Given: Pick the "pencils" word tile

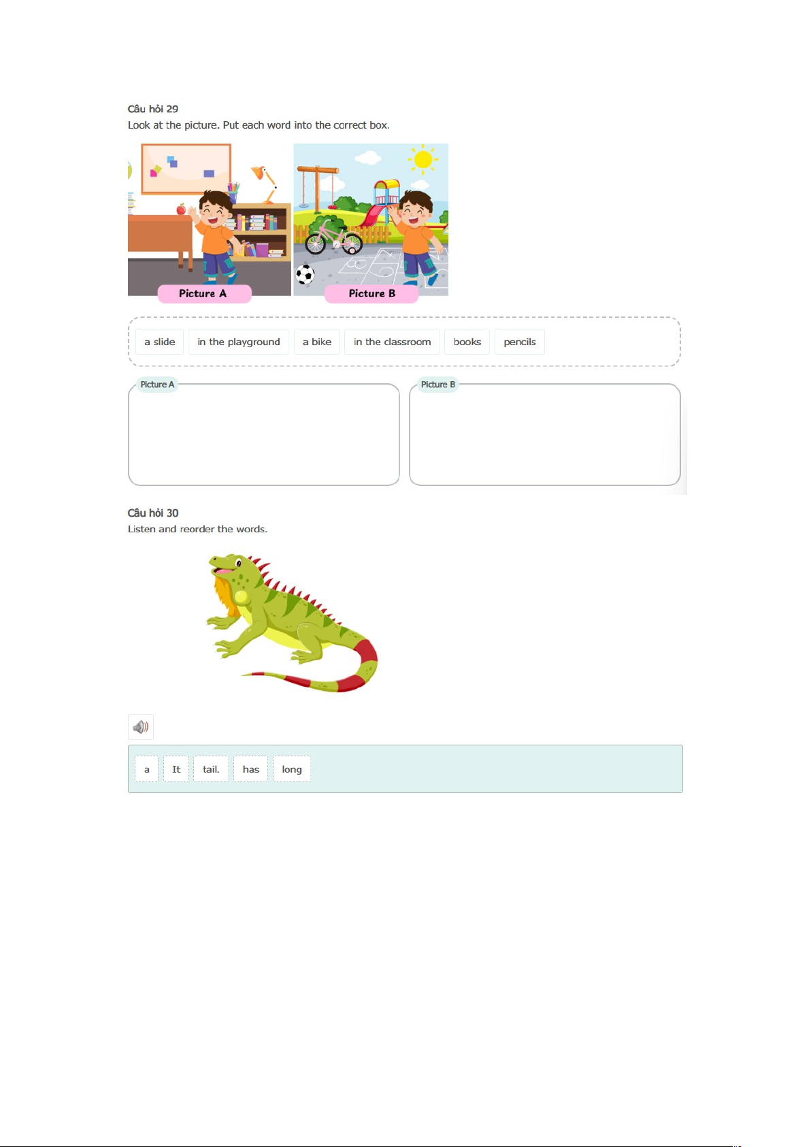Looking at the screenshot, I should click(x=520, y=342).
